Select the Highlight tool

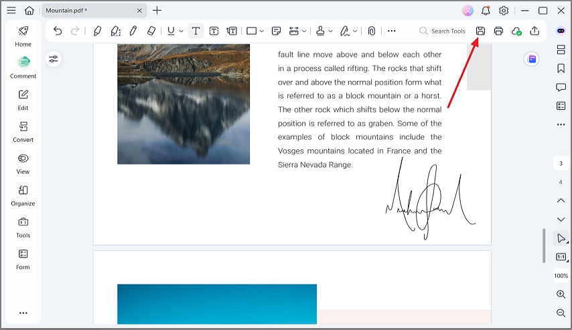97,31
